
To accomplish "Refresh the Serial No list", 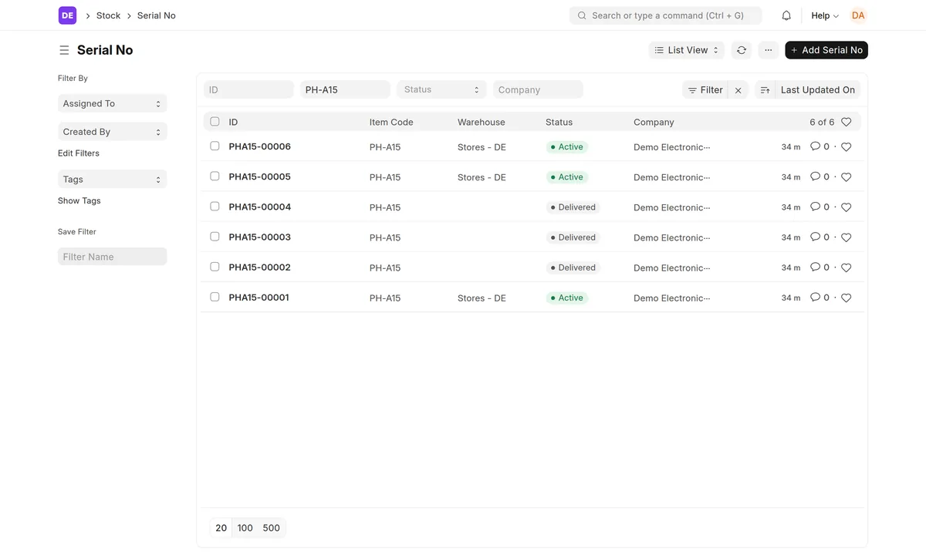I will point(742,50).
